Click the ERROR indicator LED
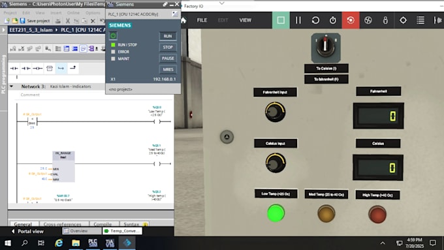444x250 pixels. [113, 52]
